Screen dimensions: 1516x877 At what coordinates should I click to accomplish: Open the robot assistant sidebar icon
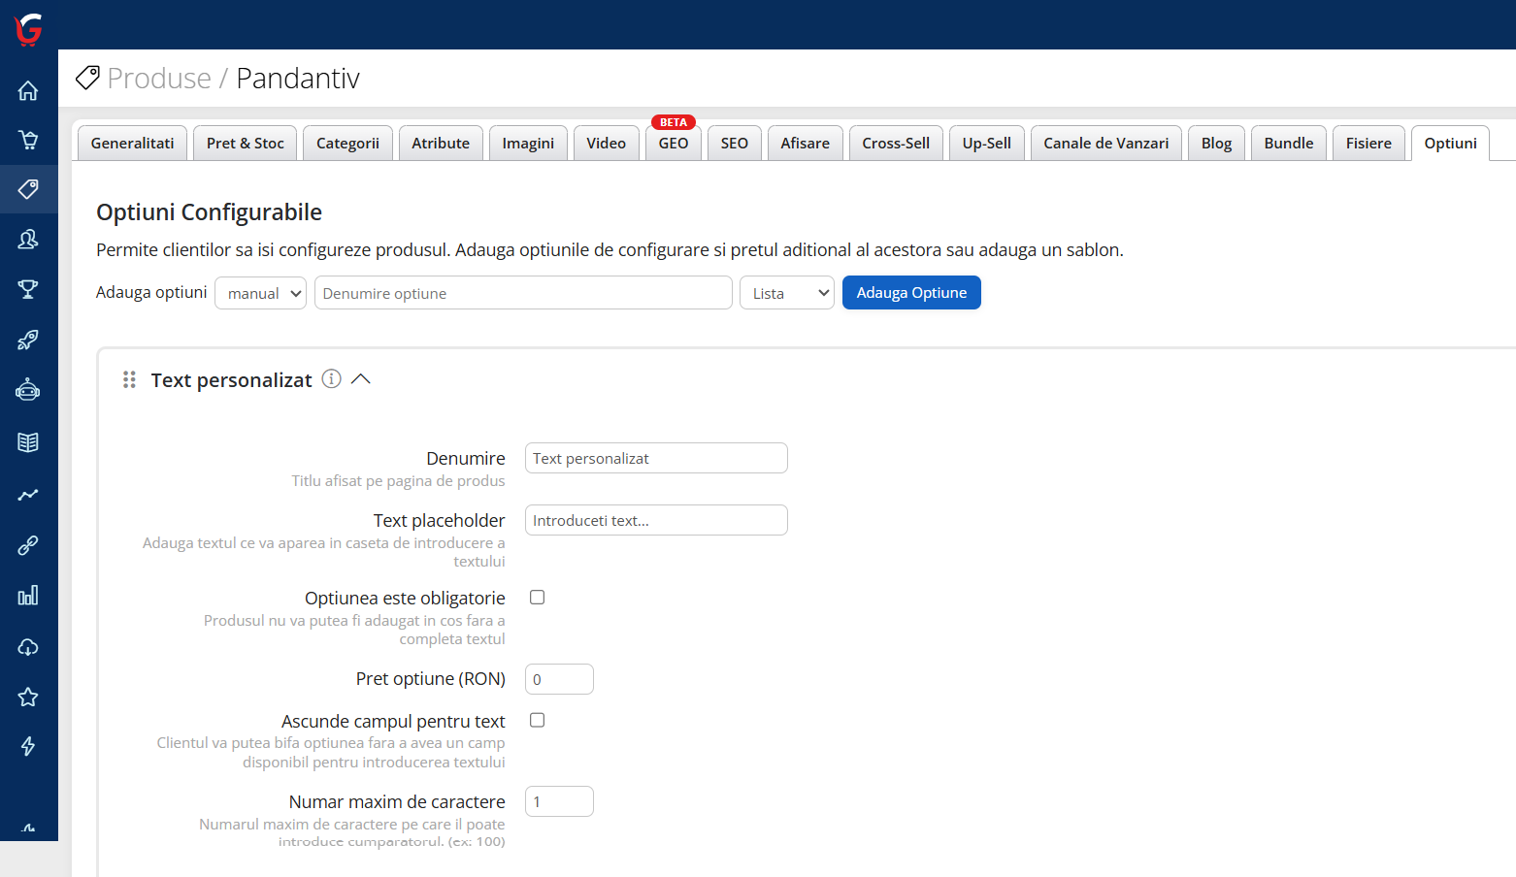[x=28, y=390]
